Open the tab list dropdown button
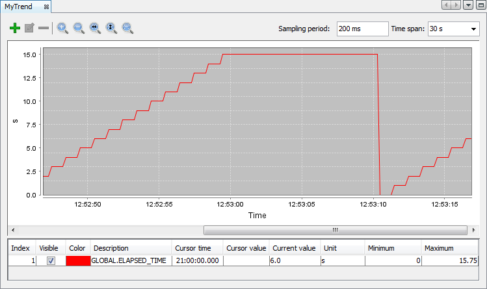 tap(468, 5)
